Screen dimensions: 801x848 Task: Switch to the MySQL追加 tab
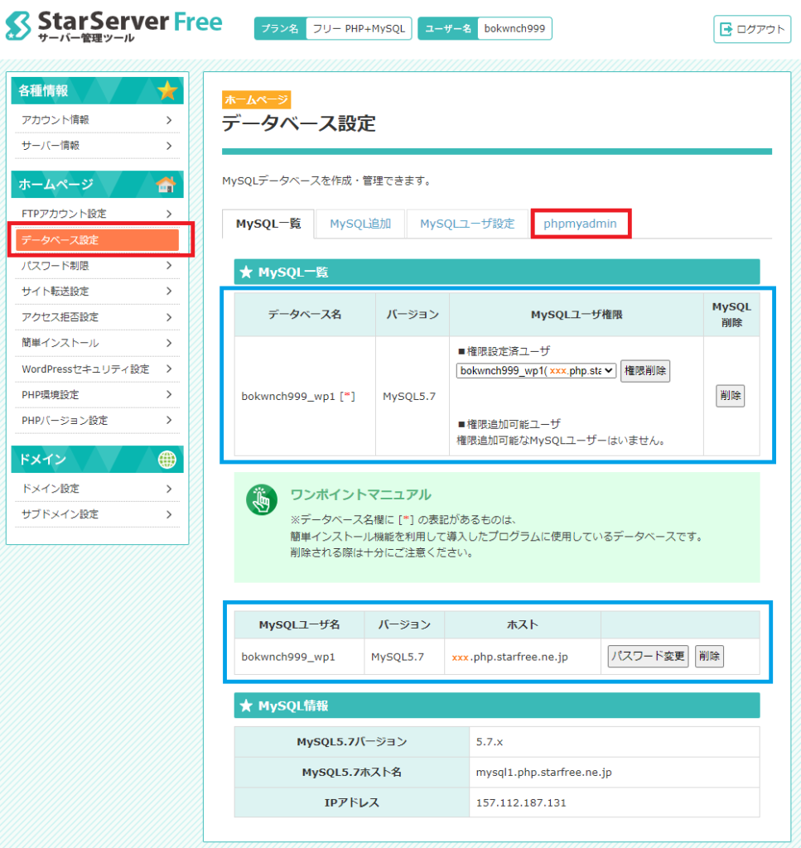(x=360, y=224)
